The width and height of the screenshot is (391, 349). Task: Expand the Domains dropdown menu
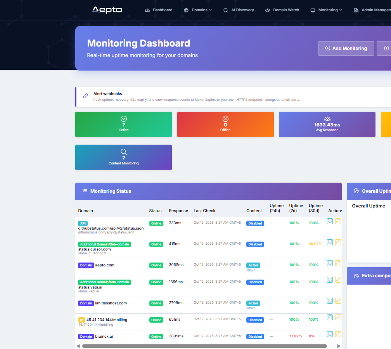198,10
